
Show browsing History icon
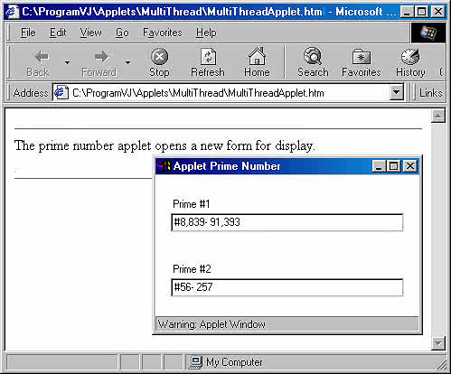pos(410,56)
